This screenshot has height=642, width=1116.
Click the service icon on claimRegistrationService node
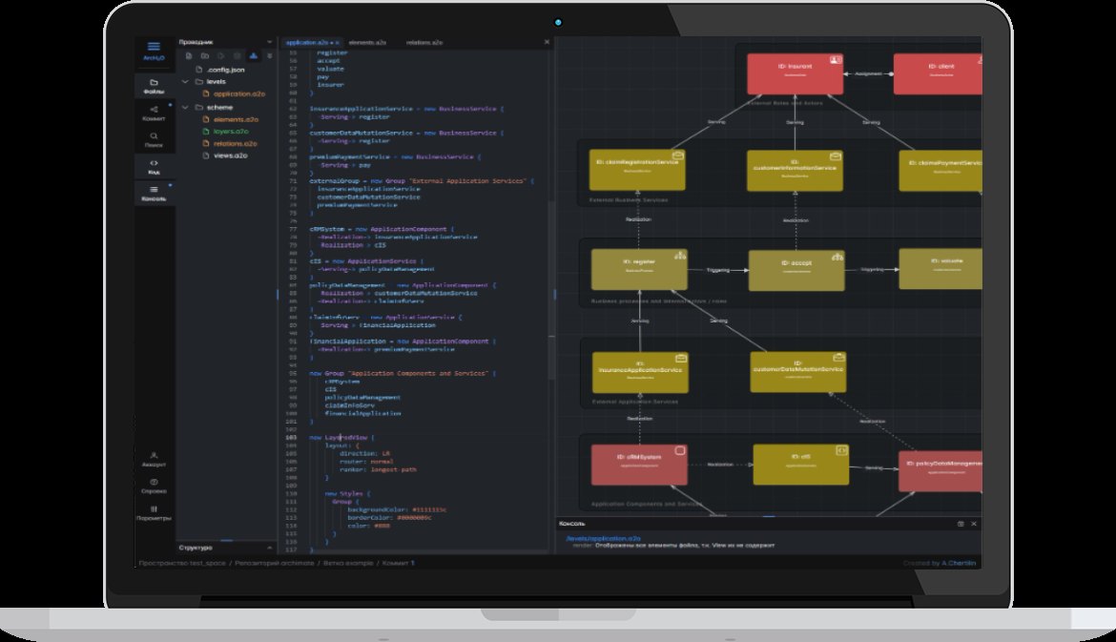pyautogui.click(x=678, y=155)
